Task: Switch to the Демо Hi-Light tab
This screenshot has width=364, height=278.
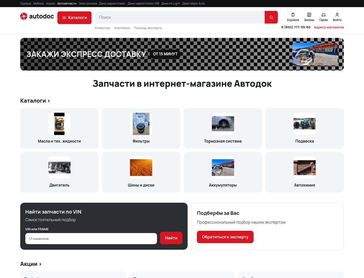Action: coord(170,4)
